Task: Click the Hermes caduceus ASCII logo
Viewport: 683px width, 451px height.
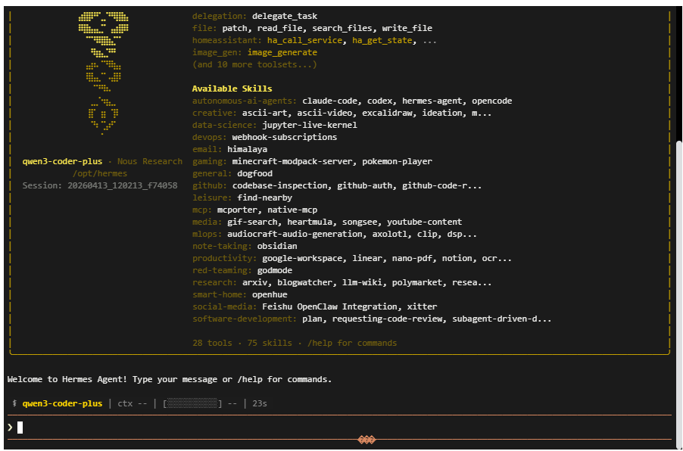Action: pos(103,73)
